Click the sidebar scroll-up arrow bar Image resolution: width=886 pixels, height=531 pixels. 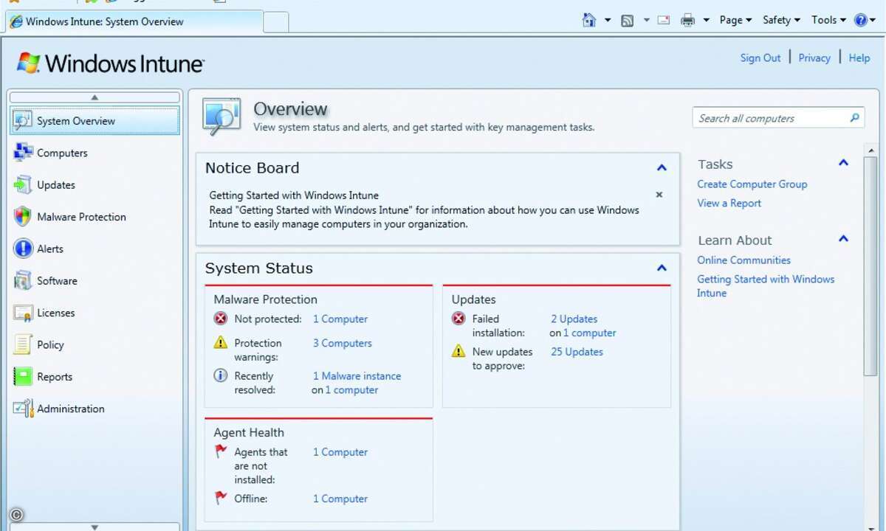coord(95,97)
